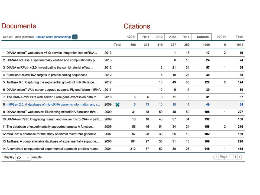Click the <2011 column header

131,37
